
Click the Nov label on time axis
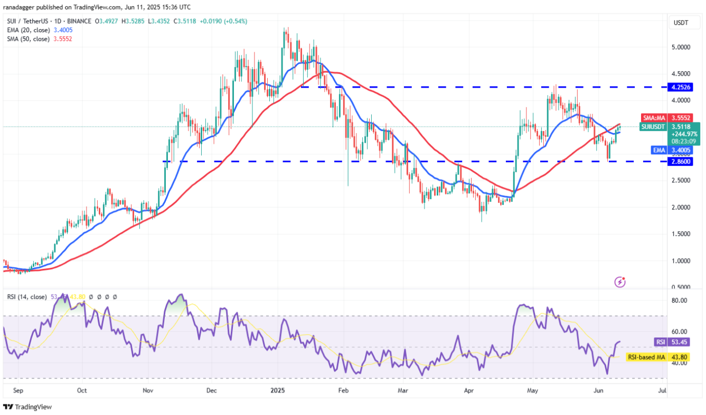147,391
